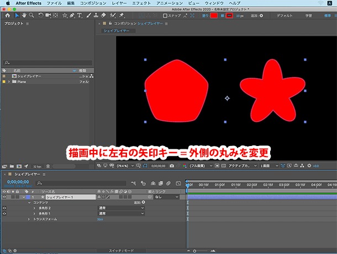Hide 多角形 2 with its eye icon
337x254 pixels.
pyautogui.click(x=4, y=208)
